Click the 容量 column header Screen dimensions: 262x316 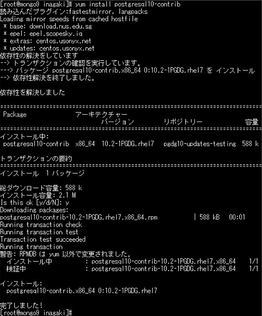point(252,122)
